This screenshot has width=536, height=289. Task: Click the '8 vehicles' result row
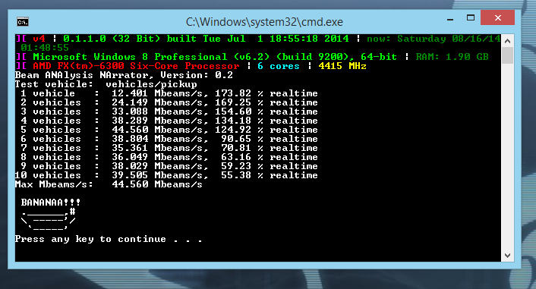(169, 157)
